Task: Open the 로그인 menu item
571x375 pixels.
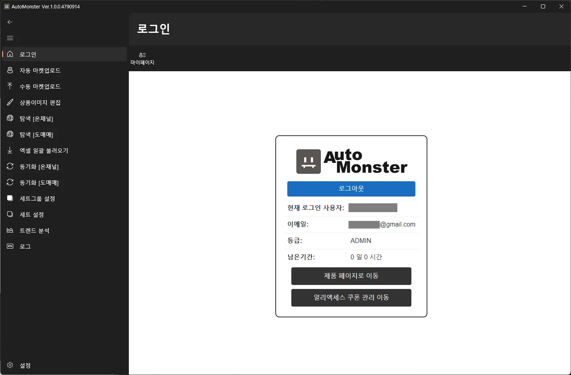Action: pyautogui.click(x=64, y=54)
